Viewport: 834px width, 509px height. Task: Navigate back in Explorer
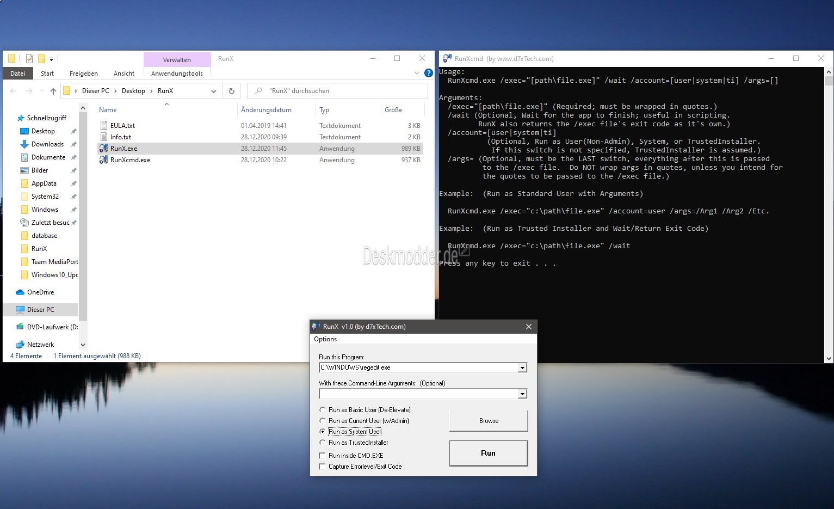[14, 91]
